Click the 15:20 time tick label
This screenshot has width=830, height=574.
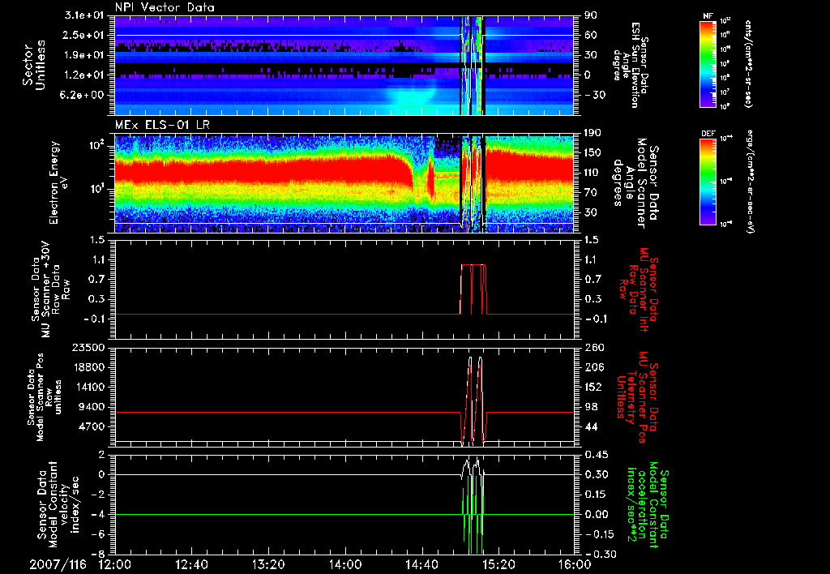498,564
